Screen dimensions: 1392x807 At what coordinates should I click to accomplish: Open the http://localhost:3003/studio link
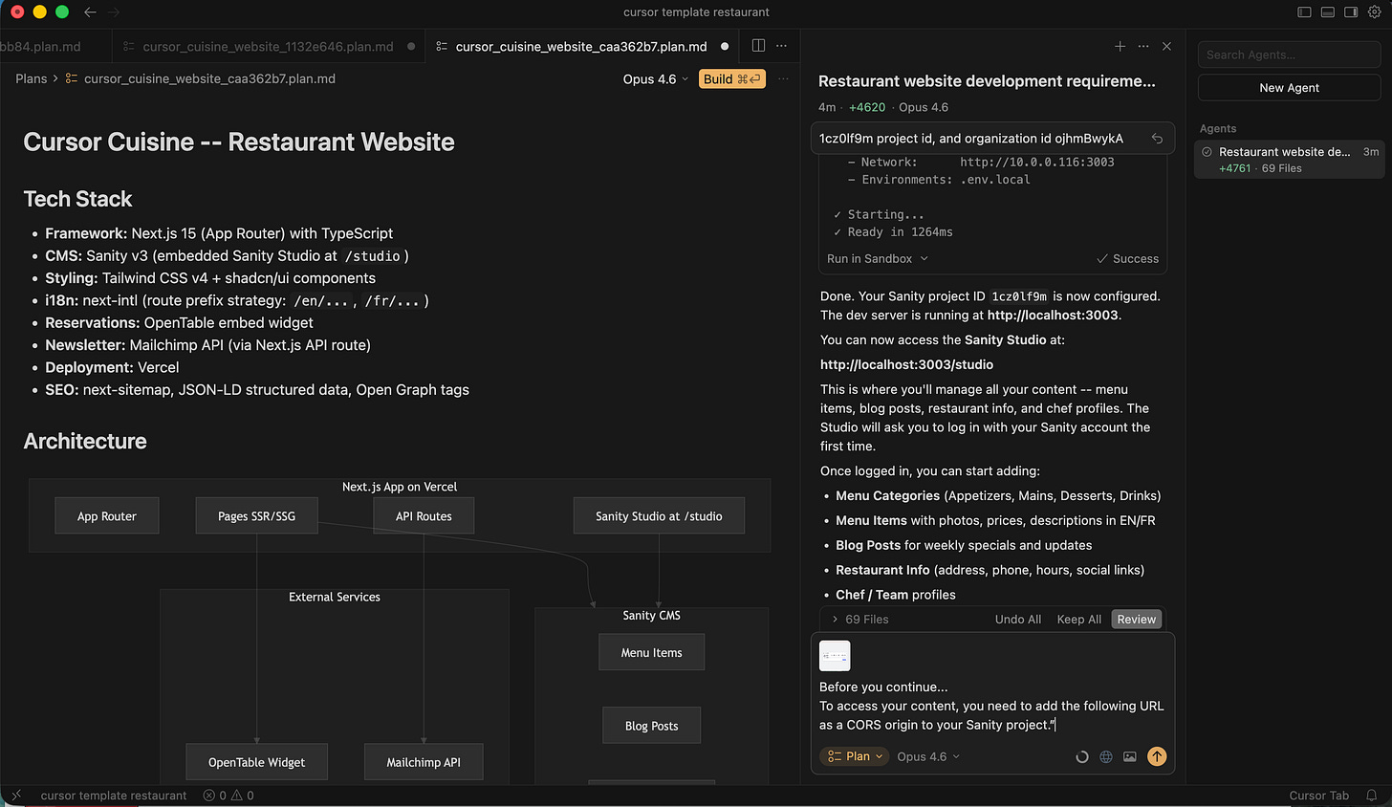click(906, 364)
